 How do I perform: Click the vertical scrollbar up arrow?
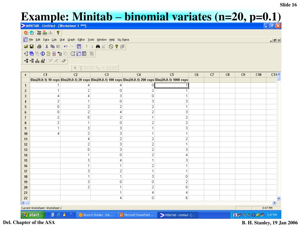point(279,74)
